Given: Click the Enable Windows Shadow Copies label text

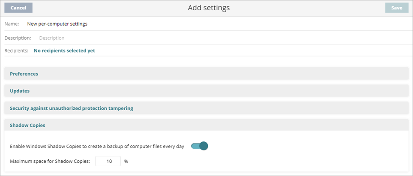Looking at the screenshot, I should pos(97,146).
